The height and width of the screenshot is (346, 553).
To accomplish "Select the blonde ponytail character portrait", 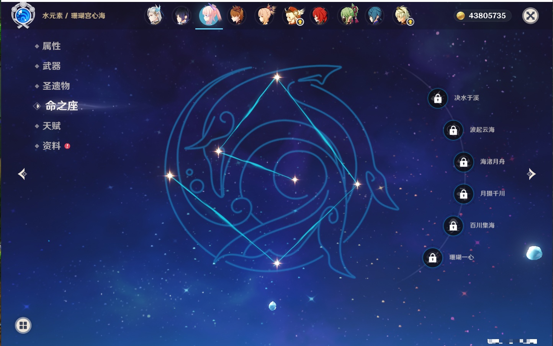I will click(x=265, y=16).
